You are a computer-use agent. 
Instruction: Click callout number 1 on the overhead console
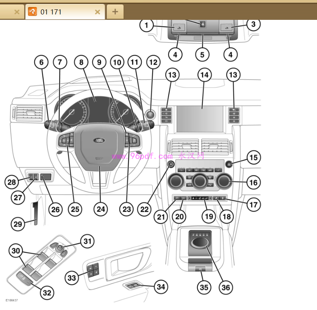click(x=146, y=26)
